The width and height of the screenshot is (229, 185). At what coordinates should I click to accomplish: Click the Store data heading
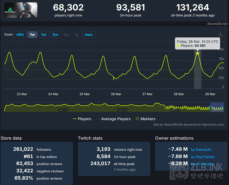pos(11,138)
